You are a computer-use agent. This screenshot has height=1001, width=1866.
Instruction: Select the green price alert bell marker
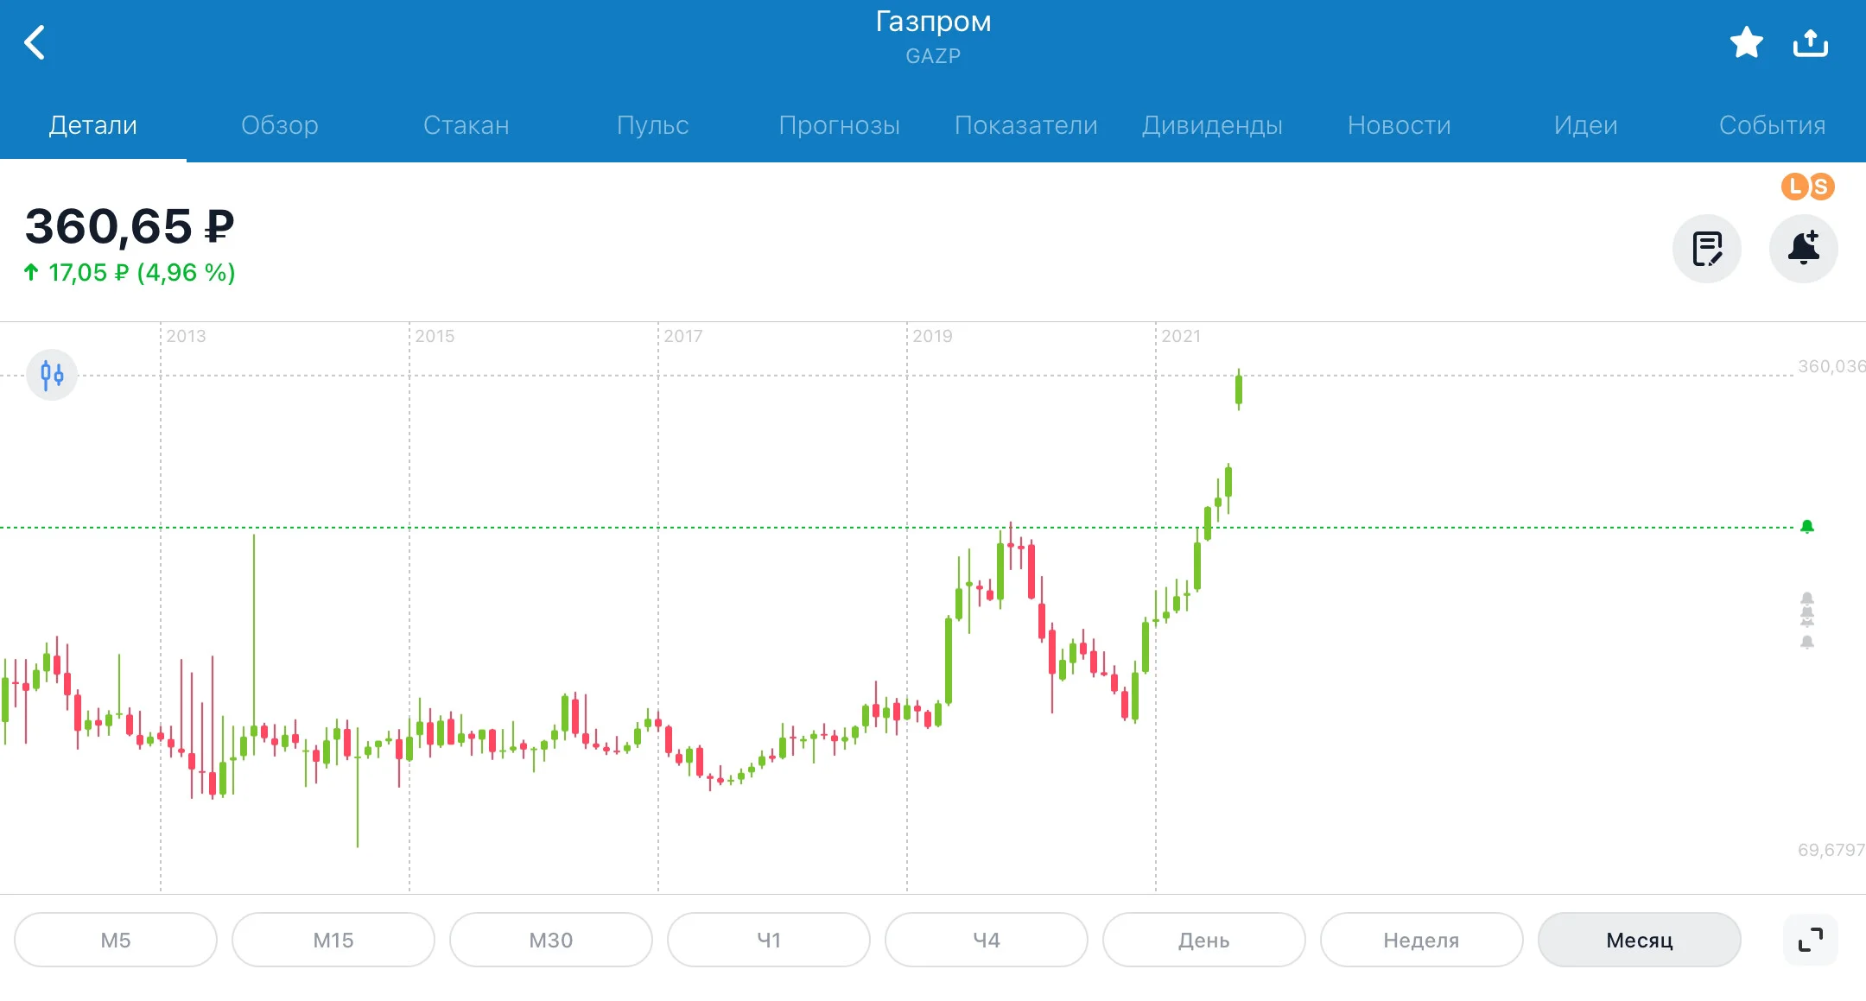1806,526
